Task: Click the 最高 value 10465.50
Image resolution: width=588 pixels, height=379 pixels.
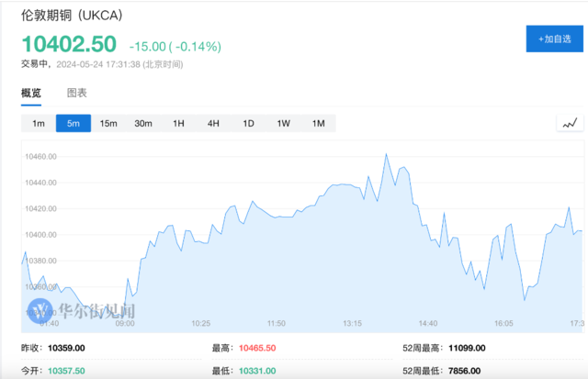Action: click(257, 348)
